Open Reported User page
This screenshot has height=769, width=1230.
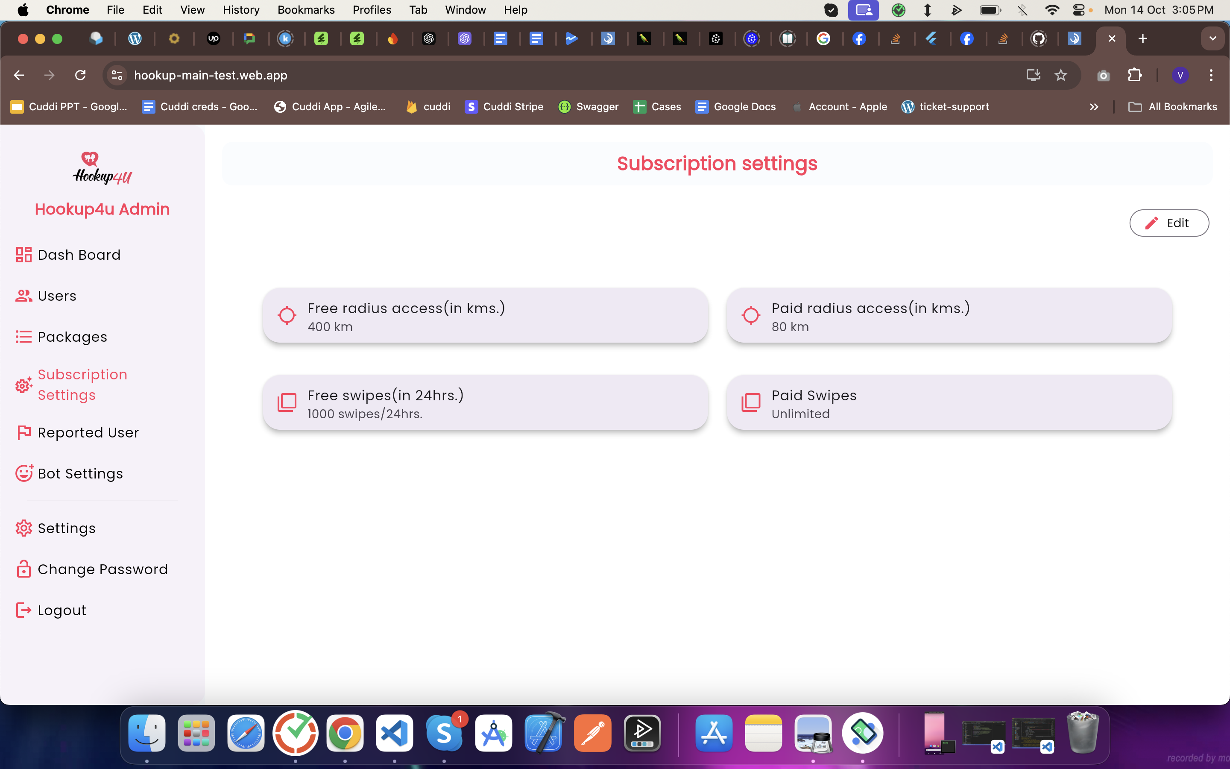[x=77, y=432]
